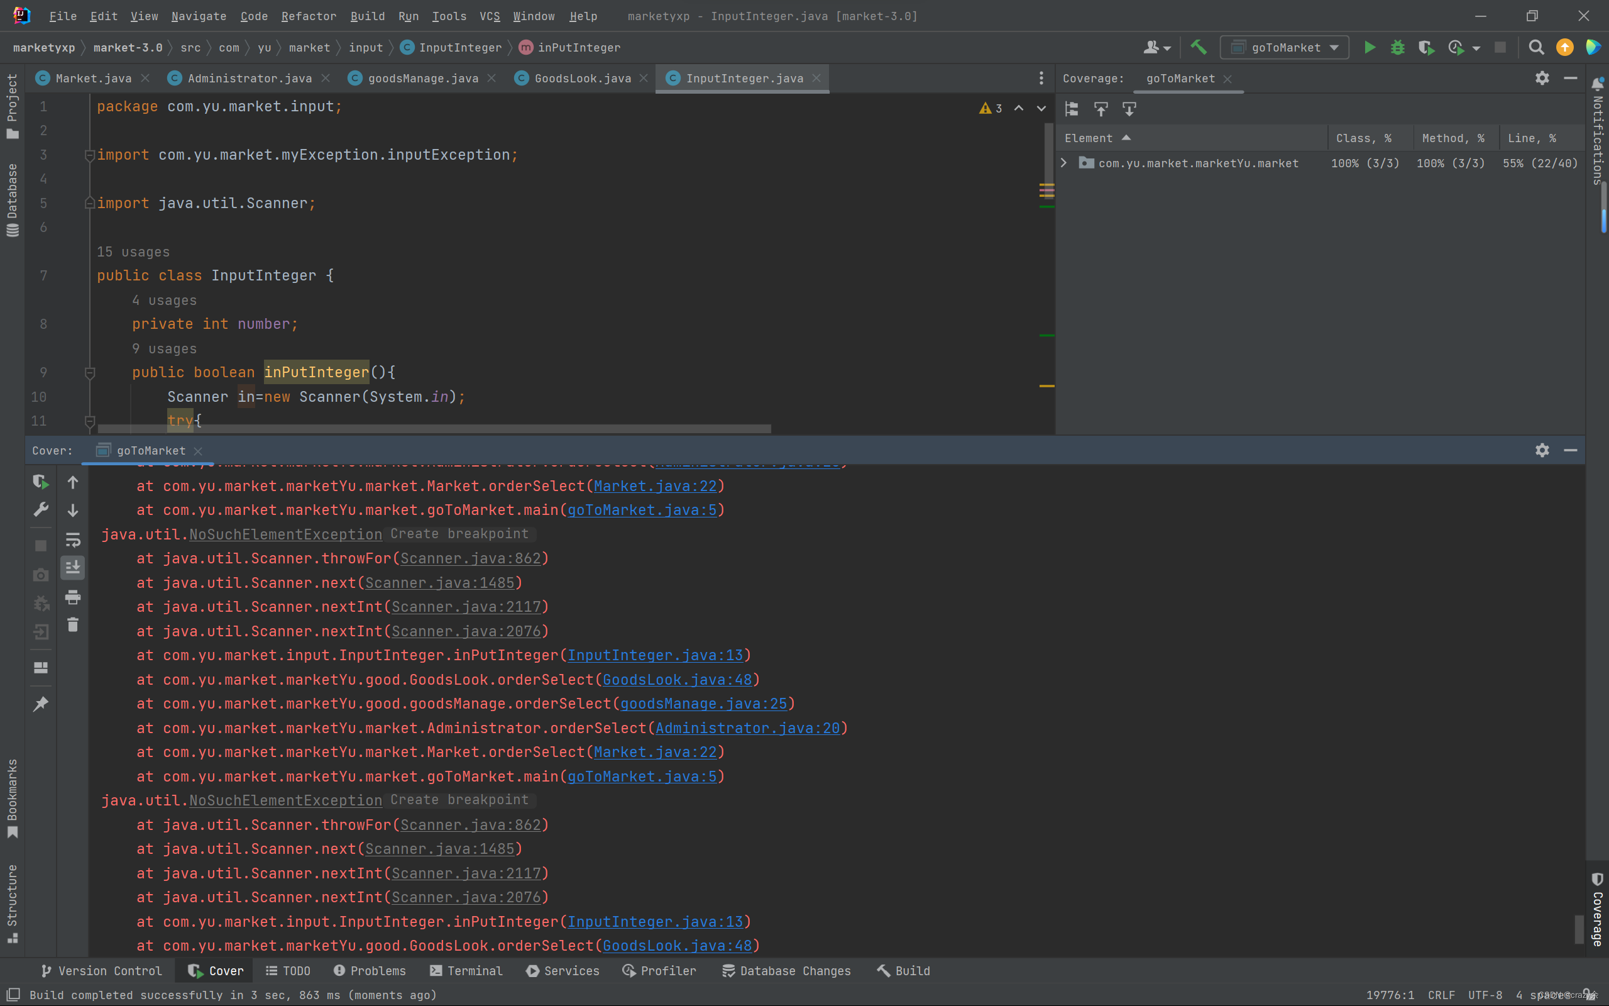The image size is (1609, 1006).
Task: Toggle Coverage side panel button
Action: (1598, 910)
